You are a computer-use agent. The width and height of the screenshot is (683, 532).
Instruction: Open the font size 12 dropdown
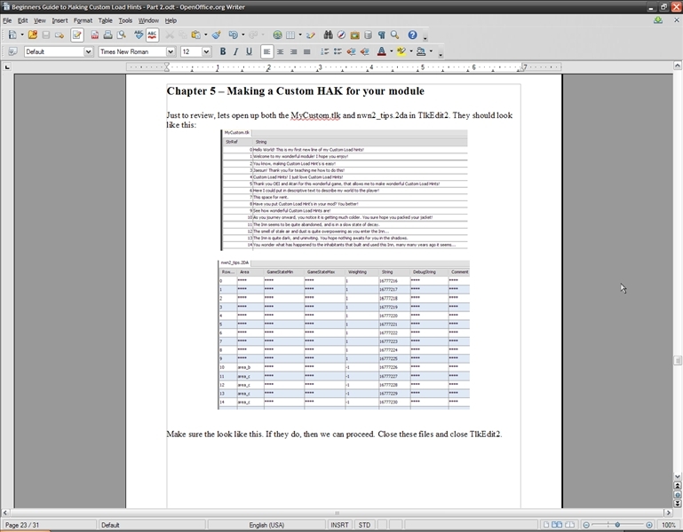(206, 52)
